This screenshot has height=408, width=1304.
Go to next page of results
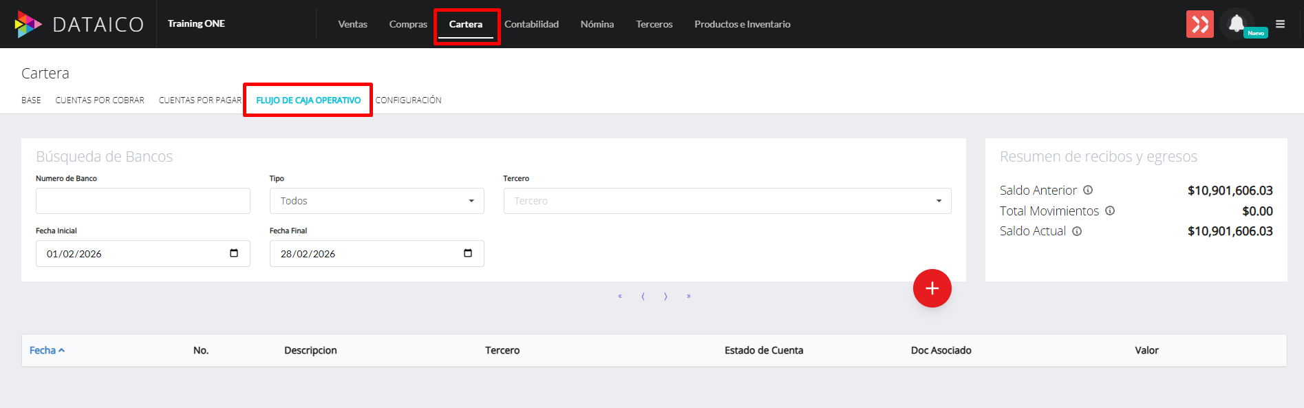pyautogui.click(x=665, y=297)
